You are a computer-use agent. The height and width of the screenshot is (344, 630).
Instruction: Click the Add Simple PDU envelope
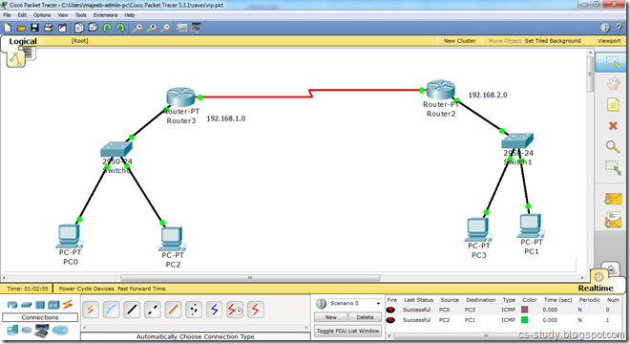(613, 199)
